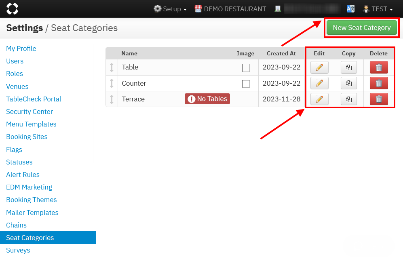
Task: Open the DEMO RESTAURANT venue selector
Action: (x=230, y=9)
